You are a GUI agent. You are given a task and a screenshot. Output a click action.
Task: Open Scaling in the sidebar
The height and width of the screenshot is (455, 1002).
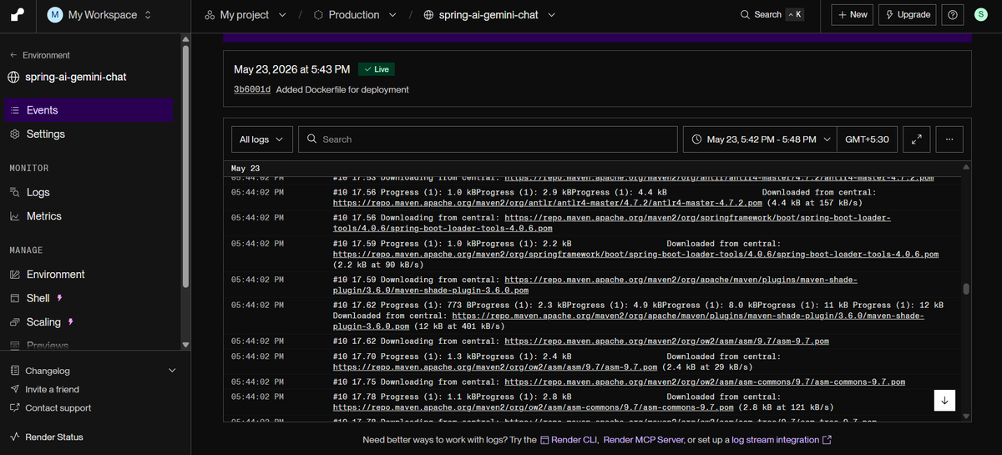[x=89, y=322]
